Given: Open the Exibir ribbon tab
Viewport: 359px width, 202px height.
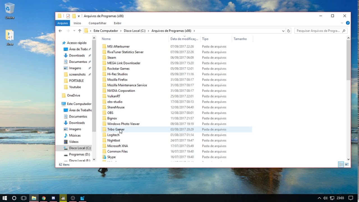Looking at the screenshot, I should point(118,23).
